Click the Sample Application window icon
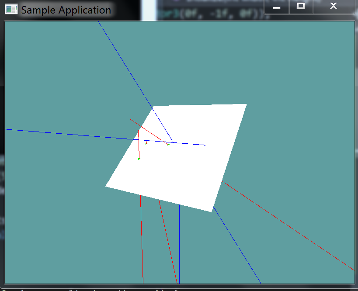The height and width of the screenshot is (291, 358). (11, 9)
